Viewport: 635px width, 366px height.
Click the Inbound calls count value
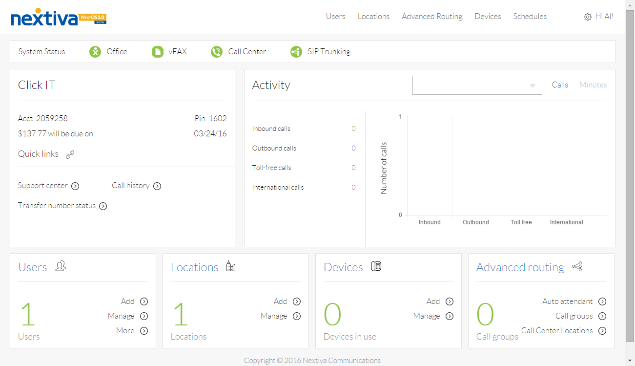click(354, 129)
